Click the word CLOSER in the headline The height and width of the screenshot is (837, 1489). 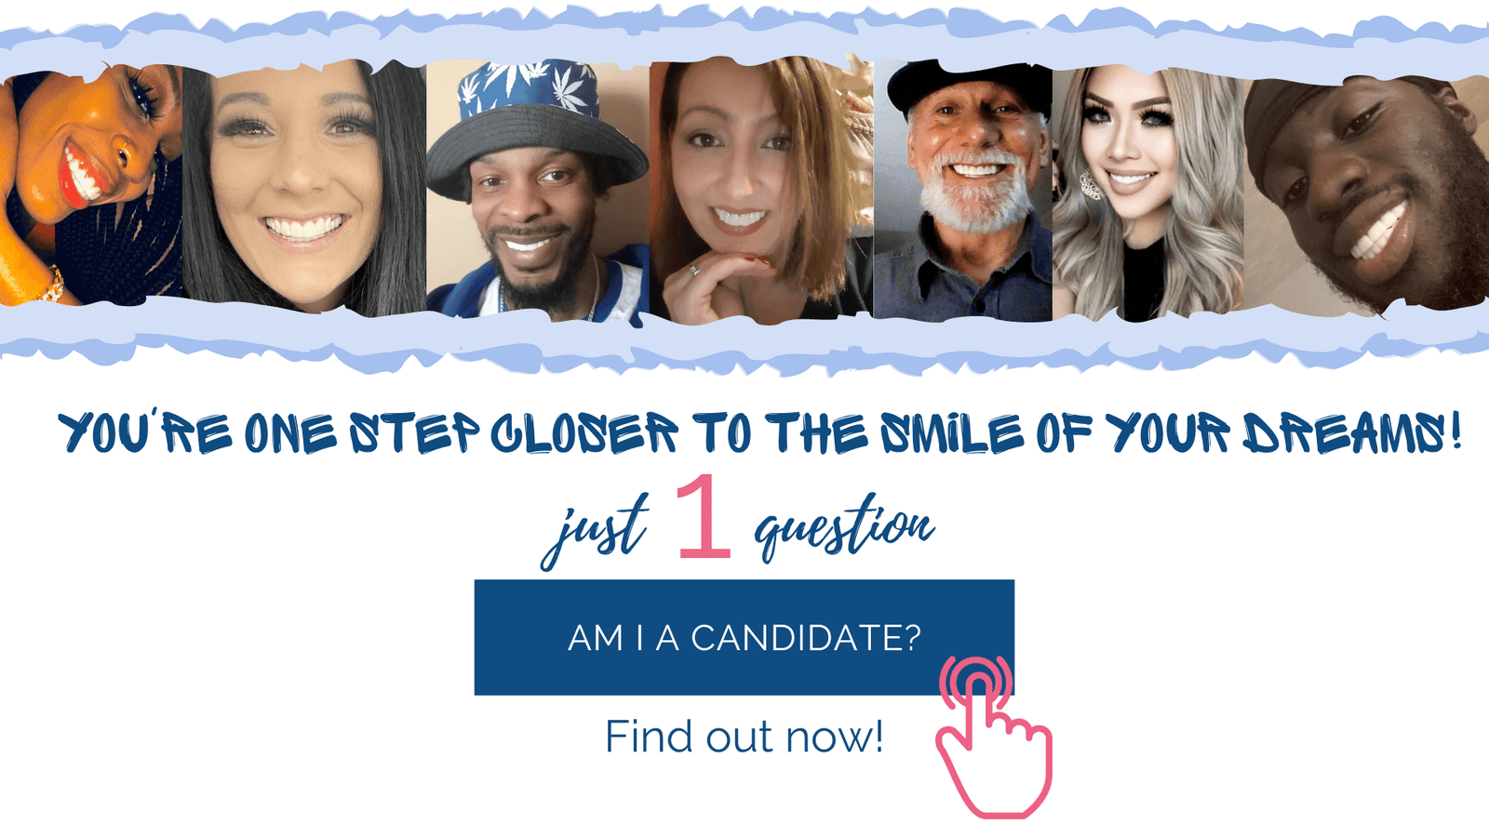point(584,434)
